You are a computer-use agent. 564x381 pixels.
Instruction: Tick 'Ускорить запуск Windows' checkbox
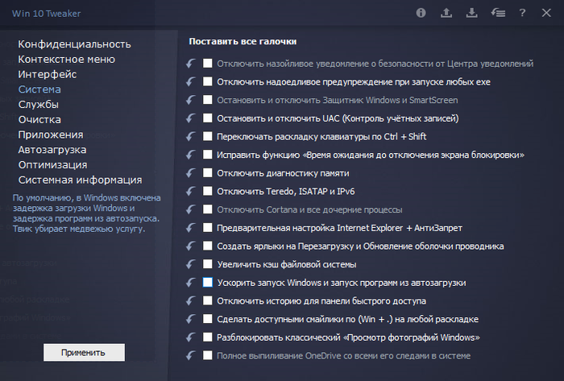(x=208, y=283)
